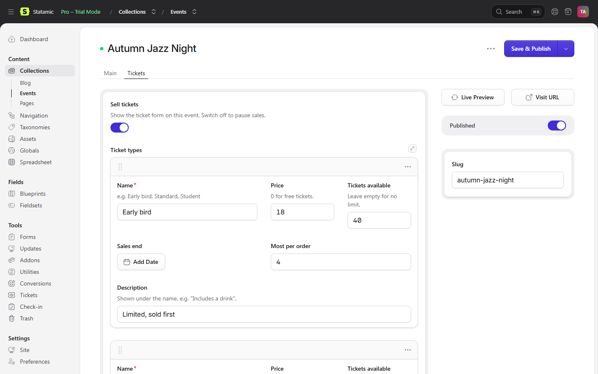Open the TA user avatar menu

583,12
